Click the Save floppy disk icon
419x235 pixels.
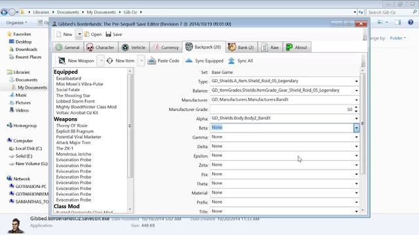point(108,35)
